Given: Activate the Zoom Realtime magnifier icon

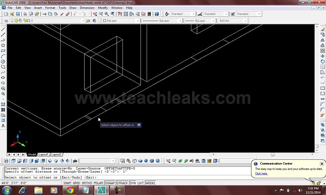Looking at the screenshot, I should (x=101, y=14).
